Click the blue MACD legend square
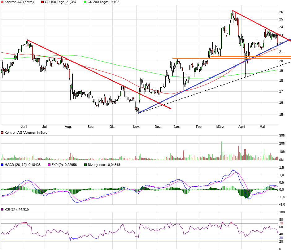Screen dimensions: 291x252 (x=2, y=165)
